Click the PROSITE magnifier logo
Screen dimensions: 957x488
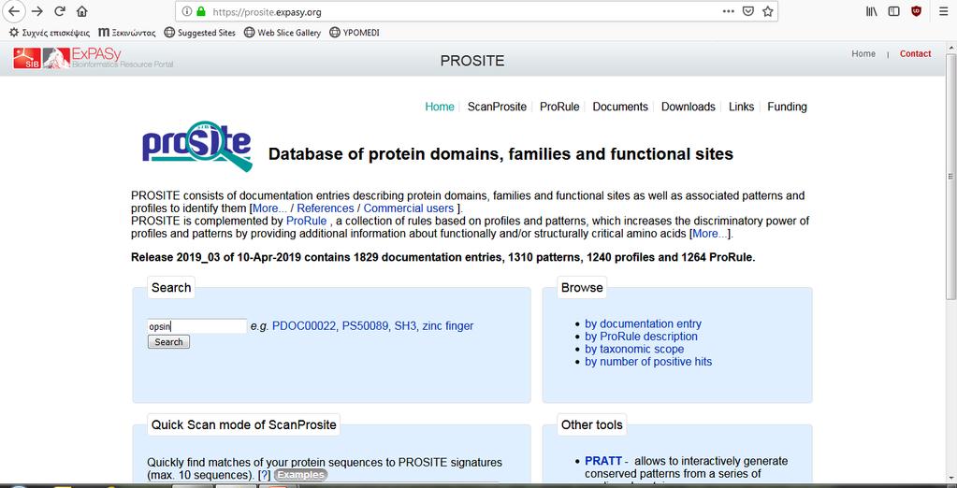click(197, 146)
